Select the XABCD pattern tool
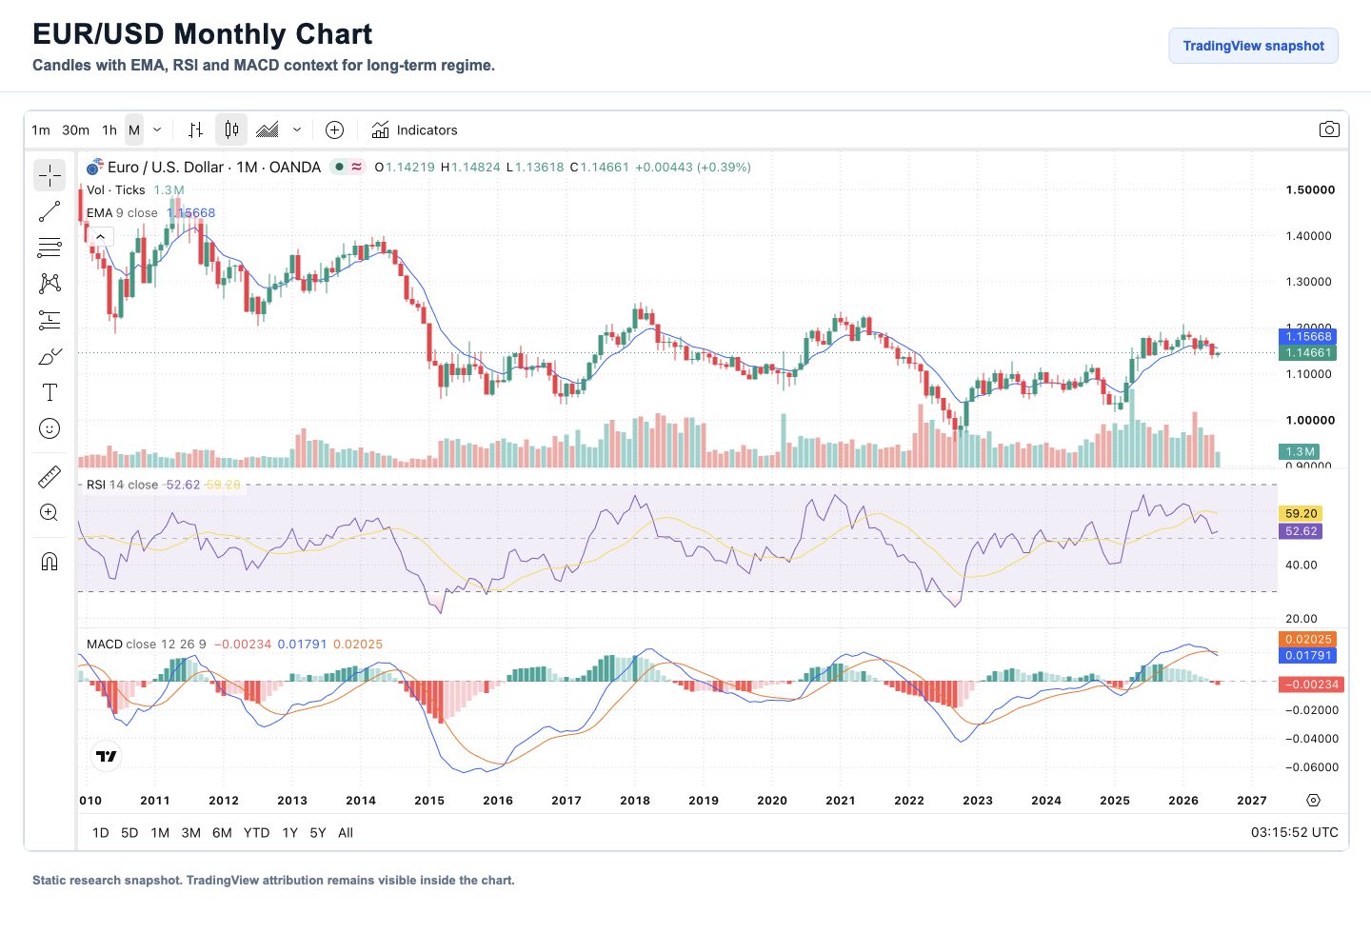The image size is (1371, 933). point(50,284)
